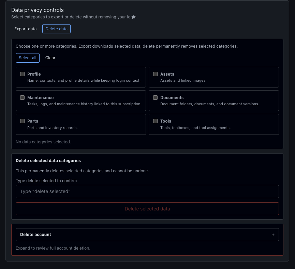Focus the 'delete selected' confirmation field
This screenshot has width=295, height=269.
click(x=147, y=191)
